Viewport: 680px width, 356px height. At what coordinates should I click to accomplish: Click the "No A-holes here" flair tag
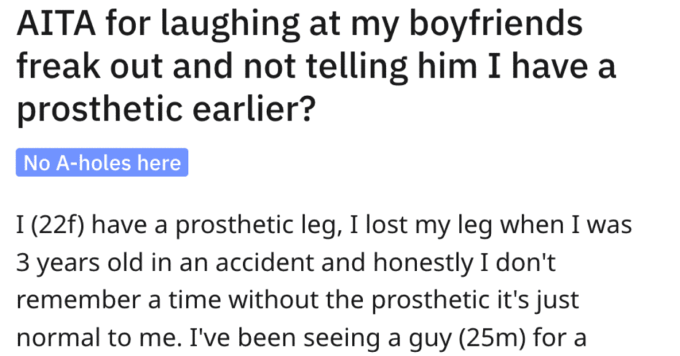[102, 162]
